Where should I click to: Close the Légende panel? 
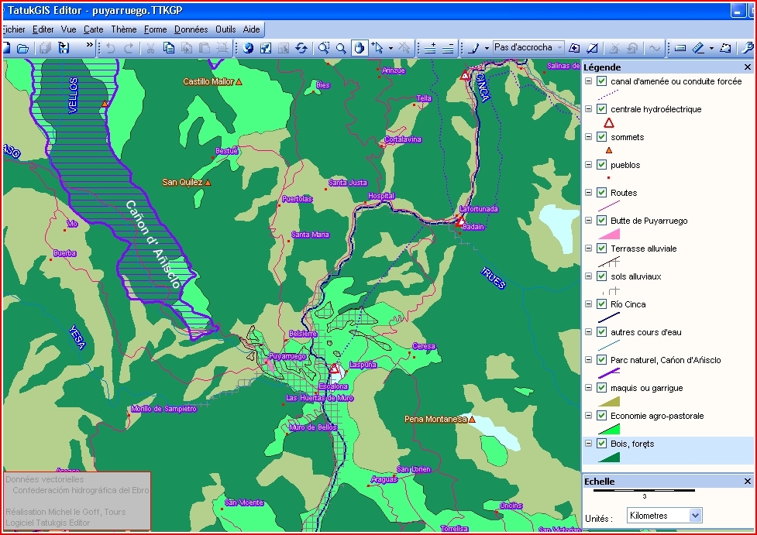pyautogui.click(x=747, y=67)
